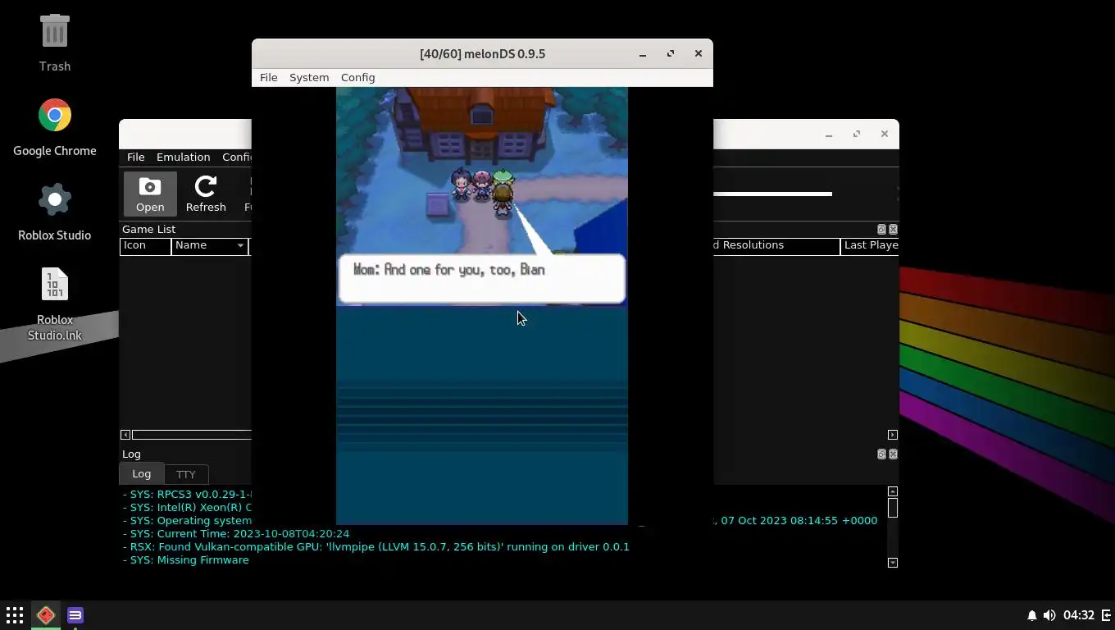This screenshot has width=1115, height=630.
Task: Click the log scrollbar up arrow
Action: [x=893, y=491]
